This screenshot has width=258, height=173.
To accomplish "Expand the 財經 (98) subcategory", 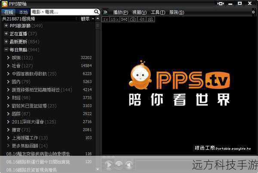I will pyautogui.click(x=8, y=98).
